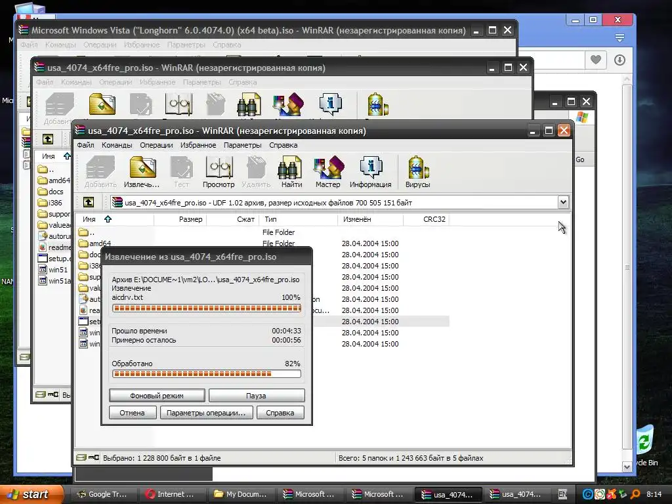This screenshot has width=672, height=504.
Task: Click the aicdrv.txt file progress bar
Action: (207, 308)
